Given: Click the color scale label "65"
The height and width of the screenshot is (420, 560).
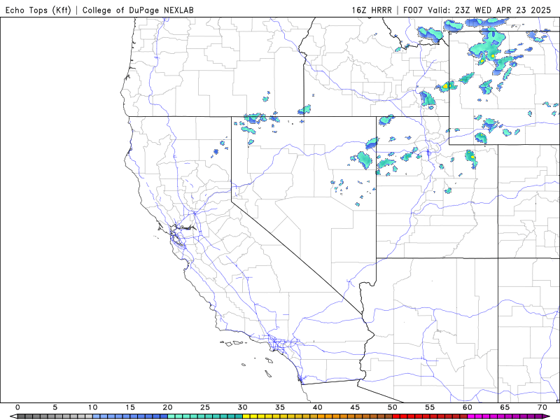Looking at the screenshot, I should tap(505, 407).
